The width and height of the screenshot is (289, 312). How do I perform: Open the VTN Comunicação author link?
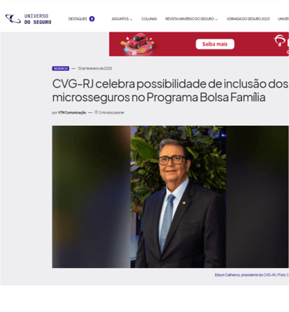point(72,113)
